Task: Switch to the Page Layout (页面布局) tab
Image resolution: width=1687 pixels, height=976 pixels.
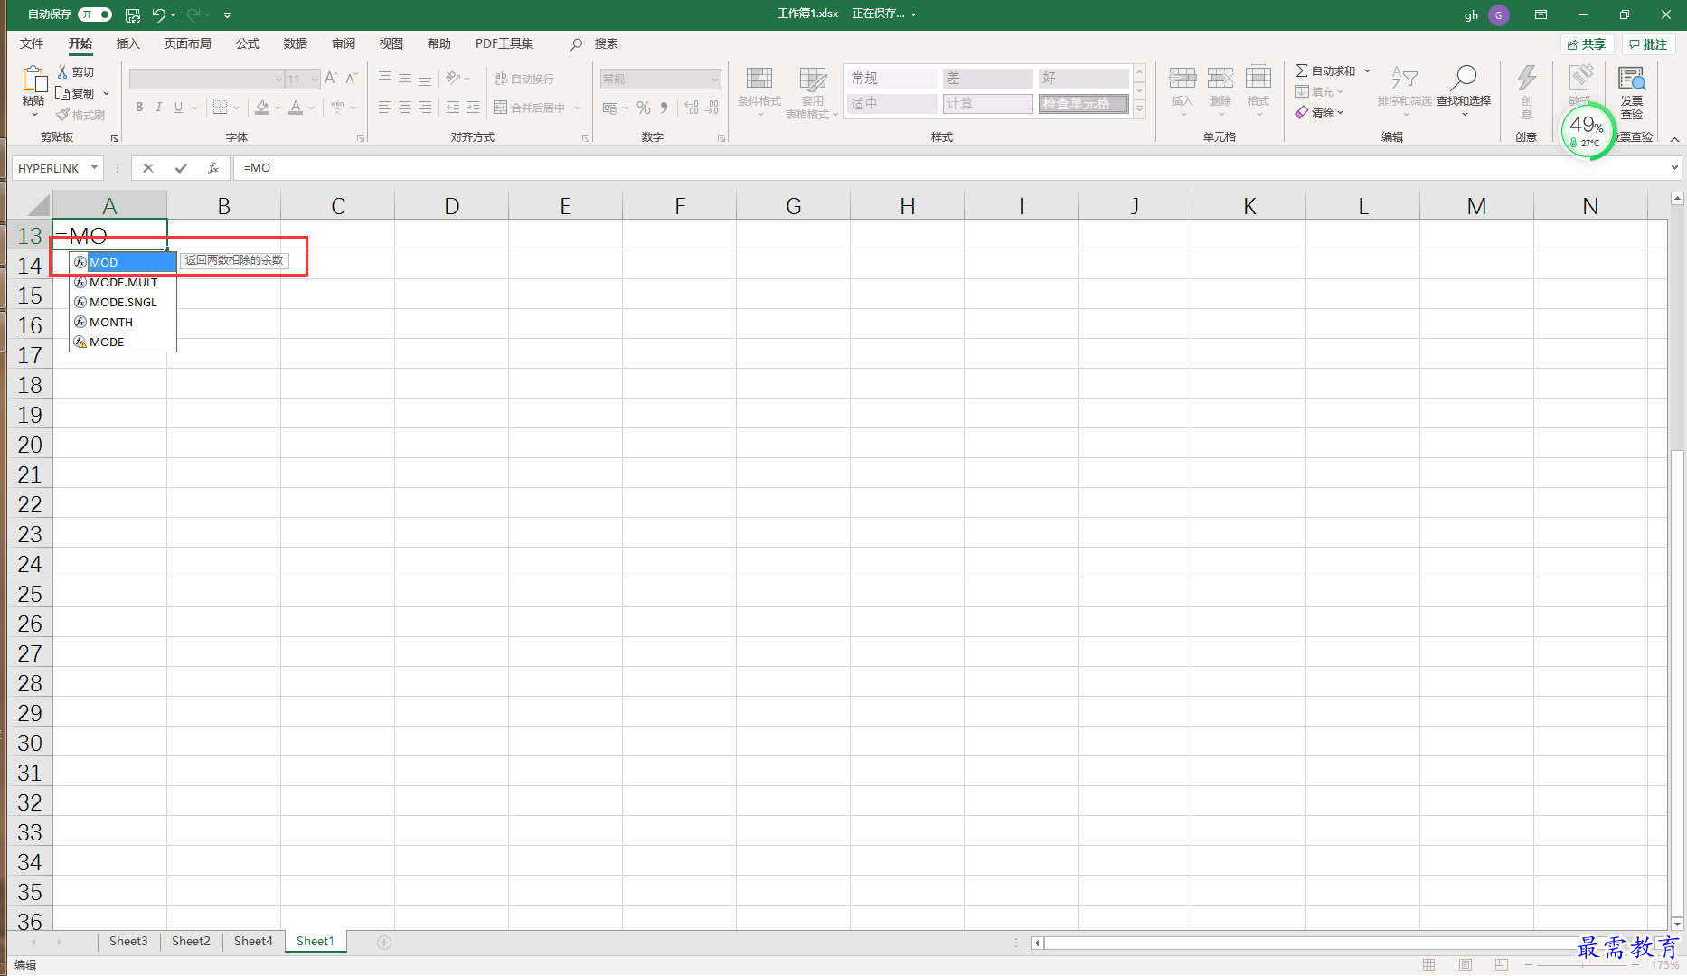Action: [x=188, y=43]
